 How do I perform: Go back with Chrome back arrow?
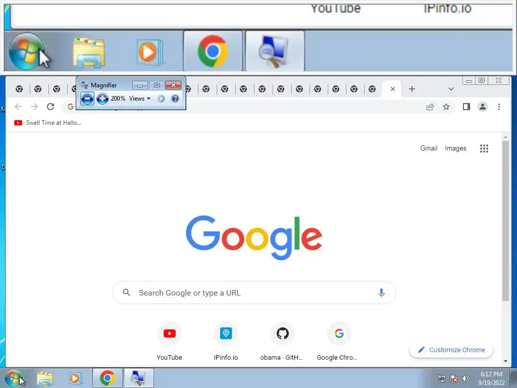(18, 107)
